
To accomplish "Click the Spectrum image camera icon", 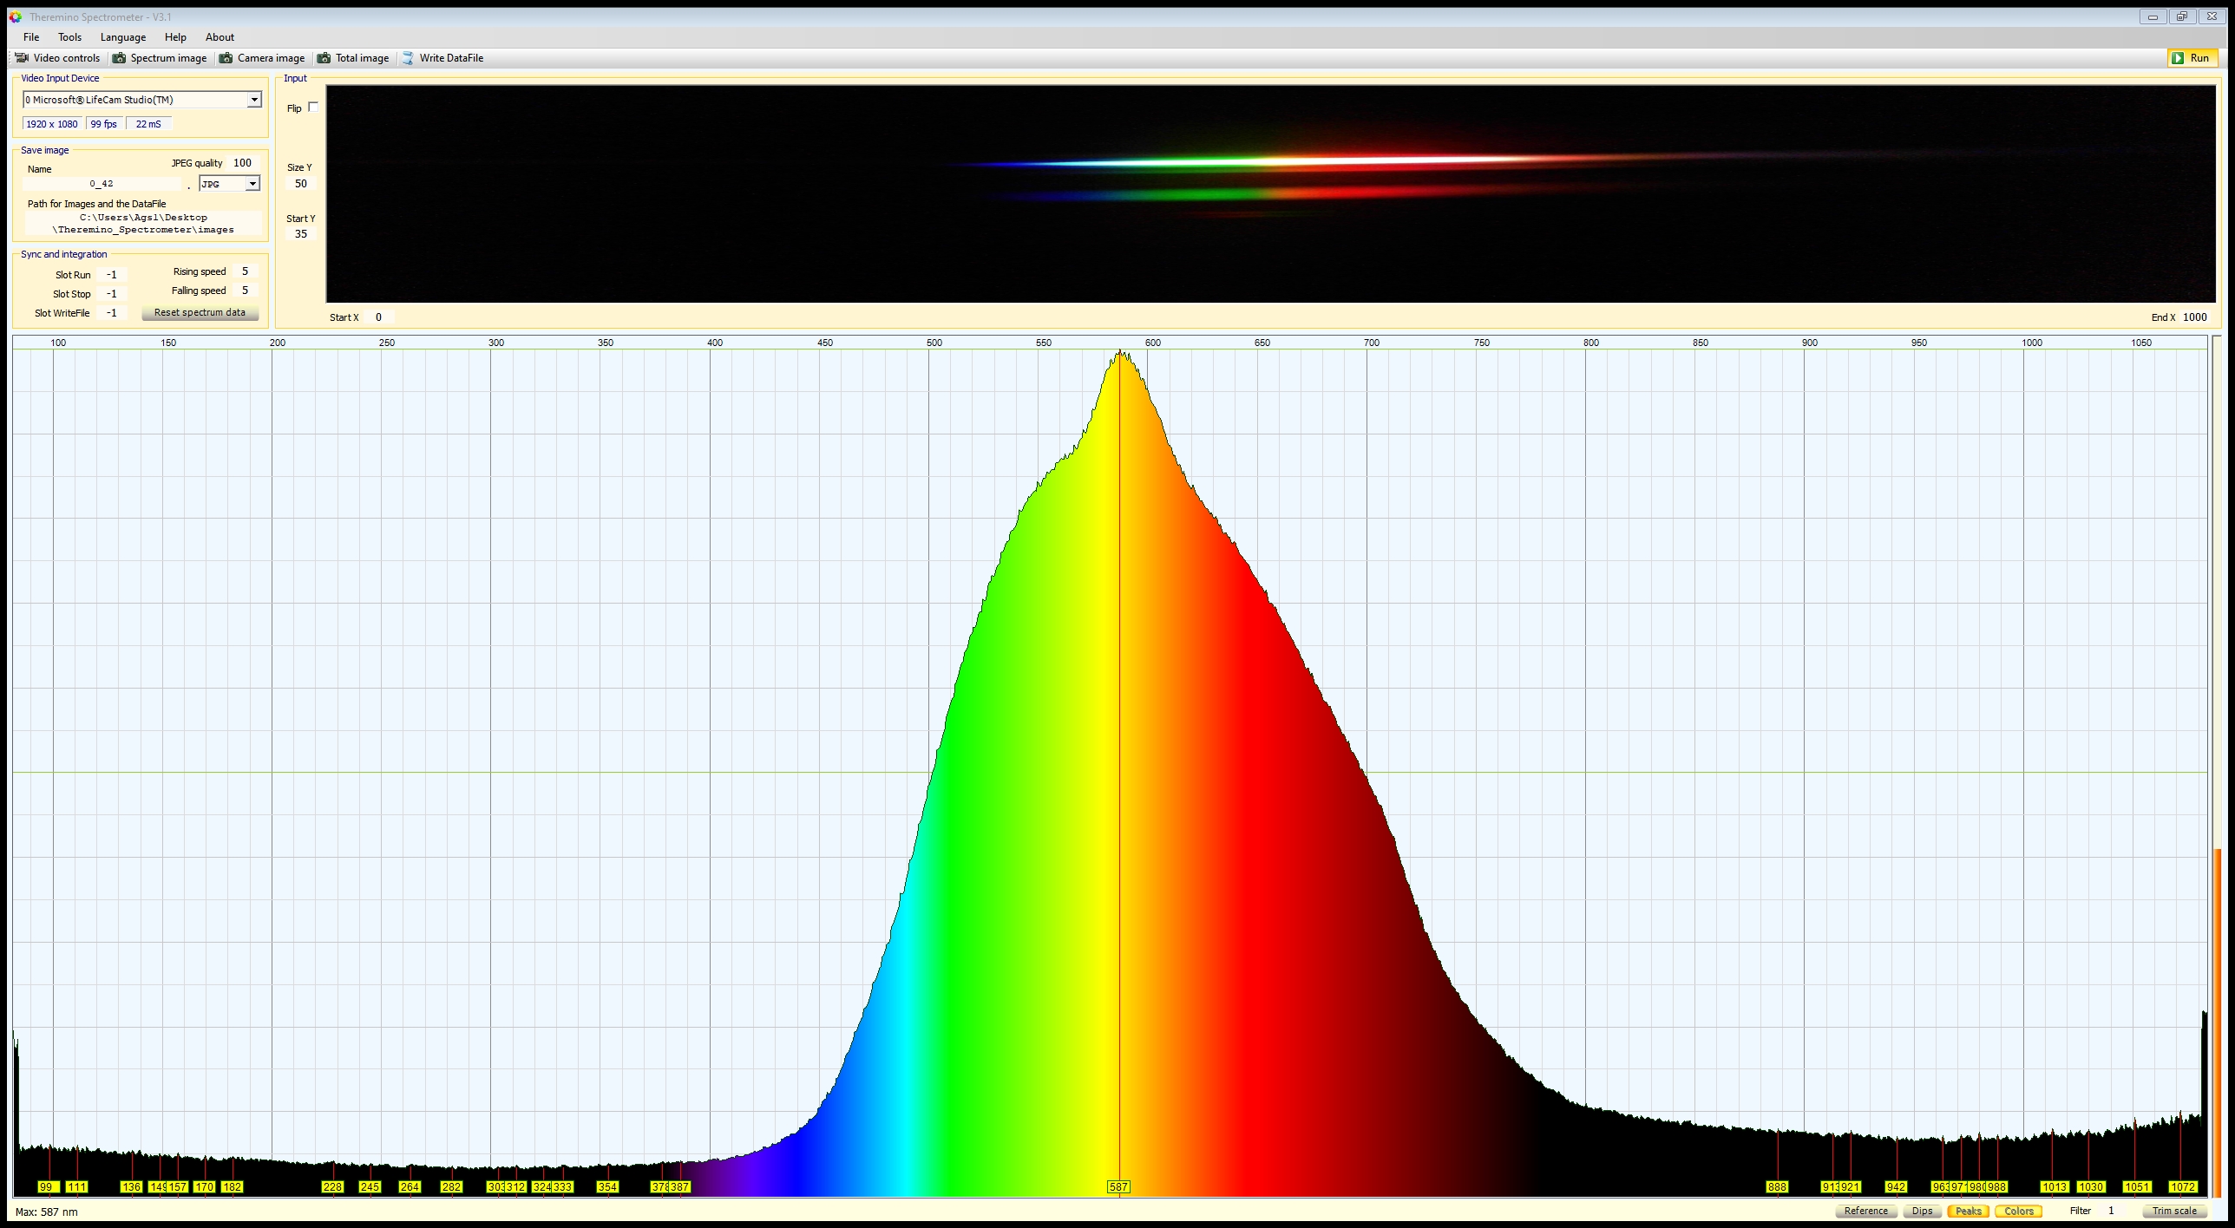I will coord(120,58).
